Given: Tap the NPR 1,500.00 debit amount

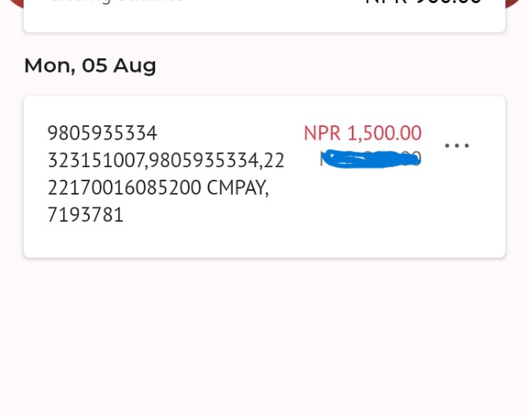Looking at the screenshot, I should point(363,133).
